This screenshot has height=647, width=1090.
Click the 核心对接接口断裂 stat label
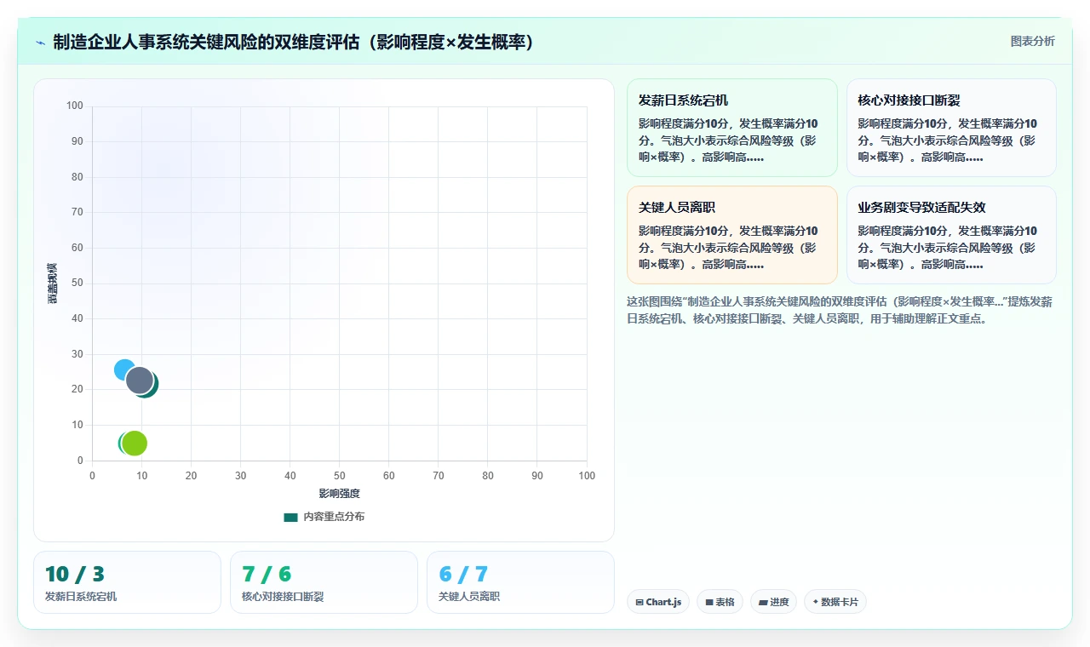(x=283, y=597)
